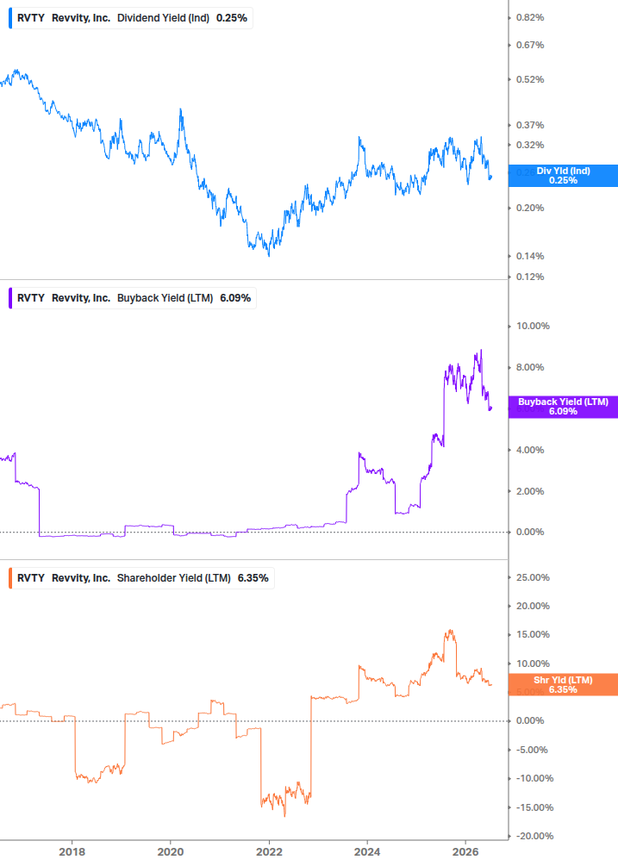Select orange Shr Yld (LTM) 6.35% value tag
618x866 pixels.
pyautogui.click(x=564, y=684)
